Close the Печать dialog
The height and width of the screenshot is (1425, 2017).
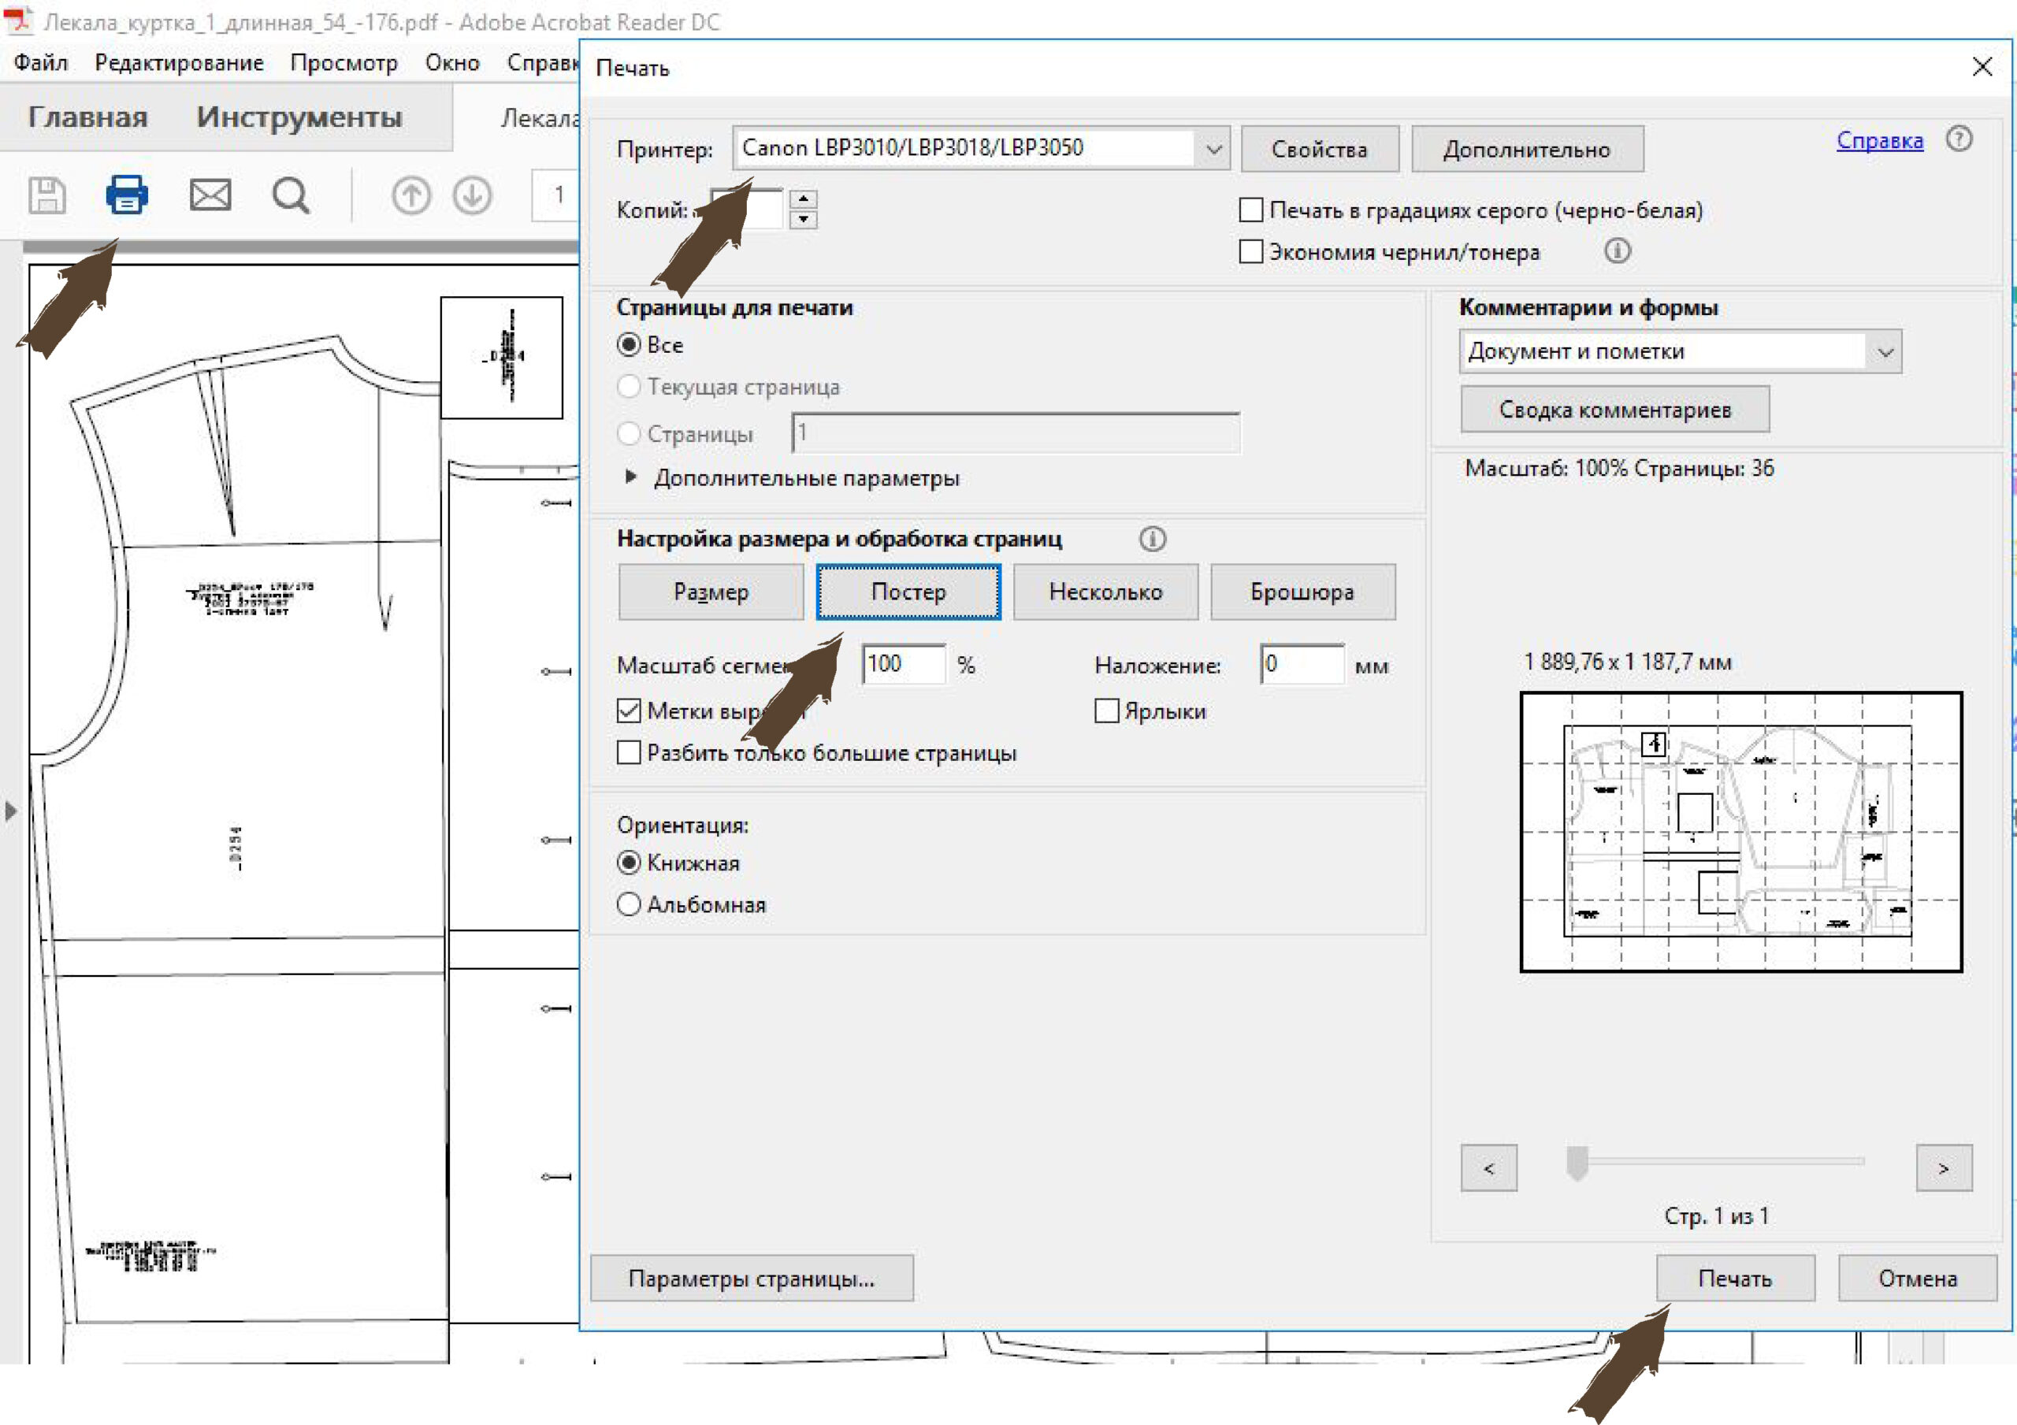(1982, 67)
